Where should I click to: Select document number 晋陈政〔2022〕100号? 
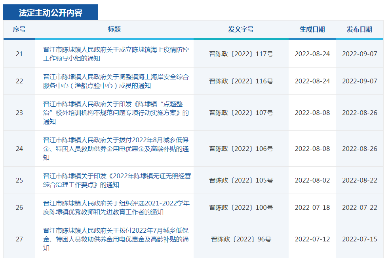241,207
